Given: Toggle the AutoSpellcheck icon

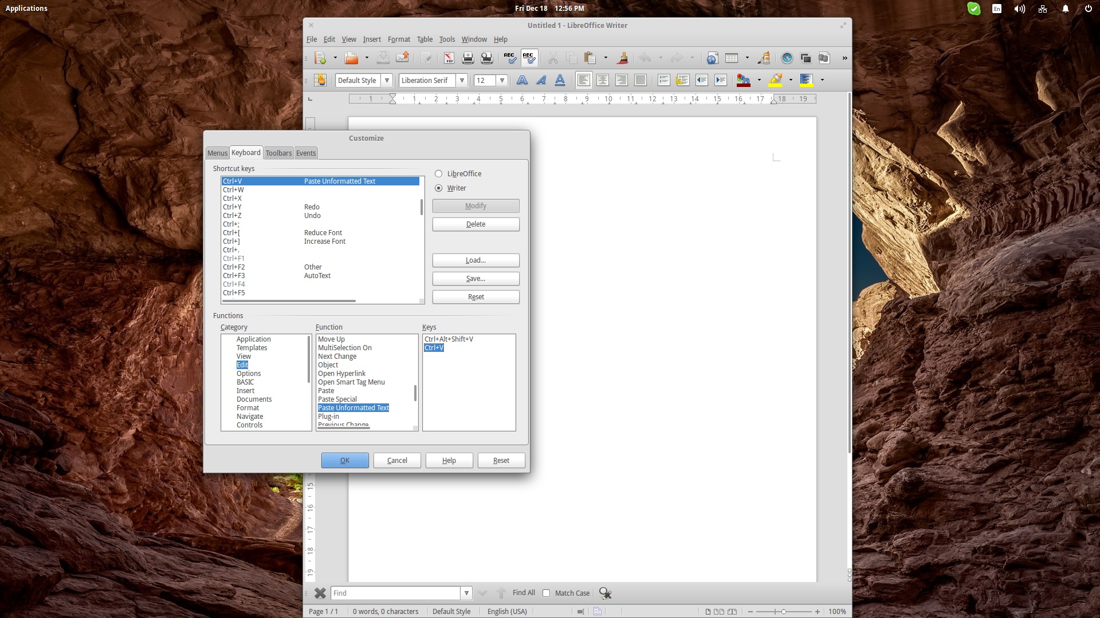Looking at the screenshot, I should point(529,58).
